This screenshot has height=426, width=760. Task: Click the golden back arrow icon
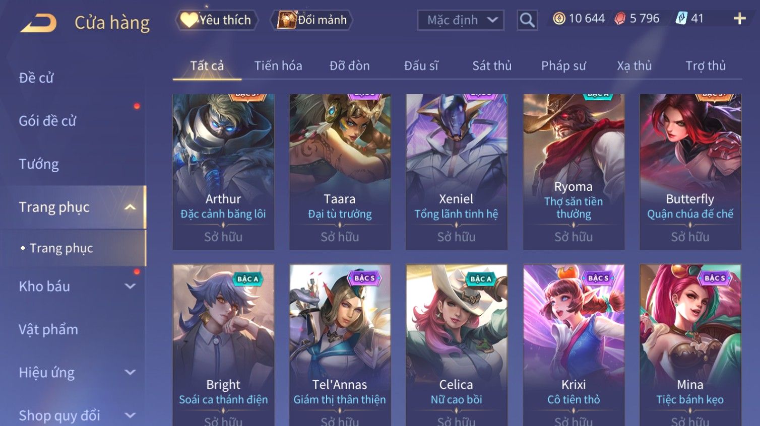pyautogui.click(x=38, y=23)
